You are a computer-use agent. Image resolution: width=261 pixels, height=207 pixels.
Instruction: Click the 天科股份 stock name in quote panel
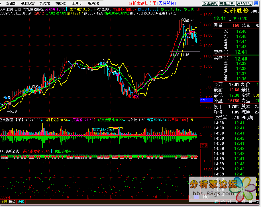point(236,11)
